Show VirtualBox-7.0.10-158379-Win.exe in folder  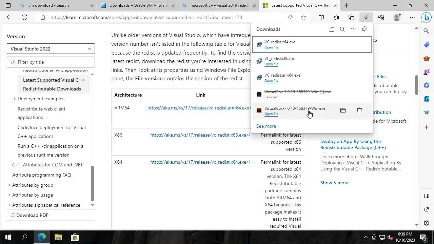tap(343, 111)
